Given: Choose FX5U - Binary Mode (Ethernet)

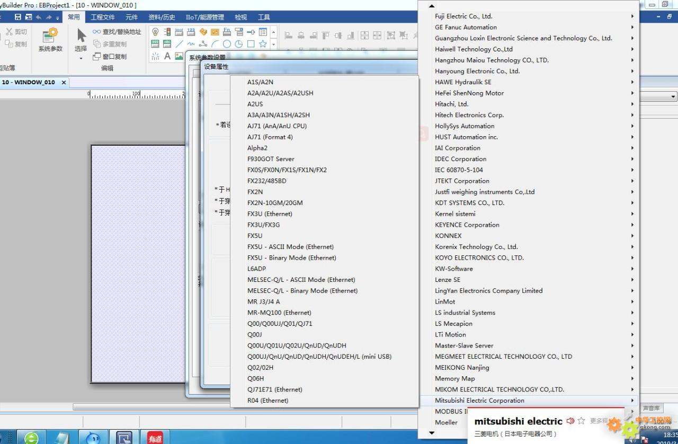Looking at the screenshot, I should click(324, 258).
